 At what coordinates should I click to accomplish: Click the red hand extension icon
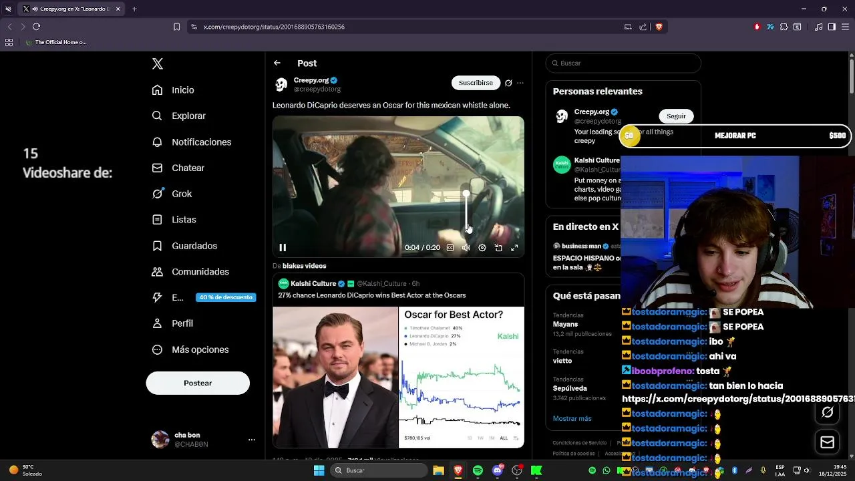tap(757, 27)
